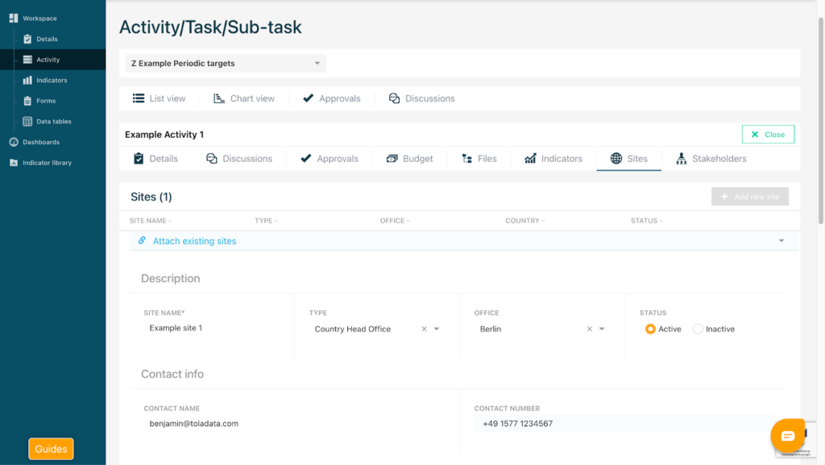Open the Chart view tab

tap(244, 98)
